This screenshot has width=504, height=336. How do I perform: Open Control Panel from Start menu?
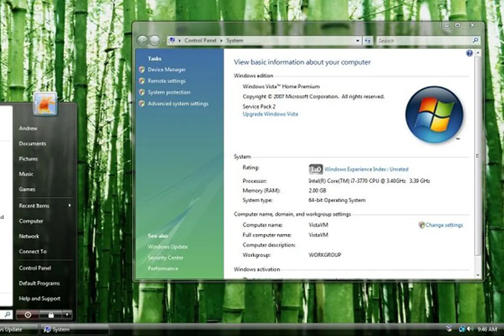(x=35, y=268)
